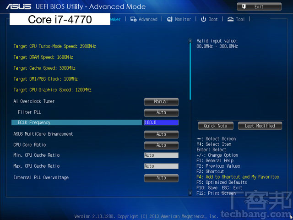293x220 pixels.
Task: Click the Min. CPU Cache Ratio field
Action: (x=161, y=155)
